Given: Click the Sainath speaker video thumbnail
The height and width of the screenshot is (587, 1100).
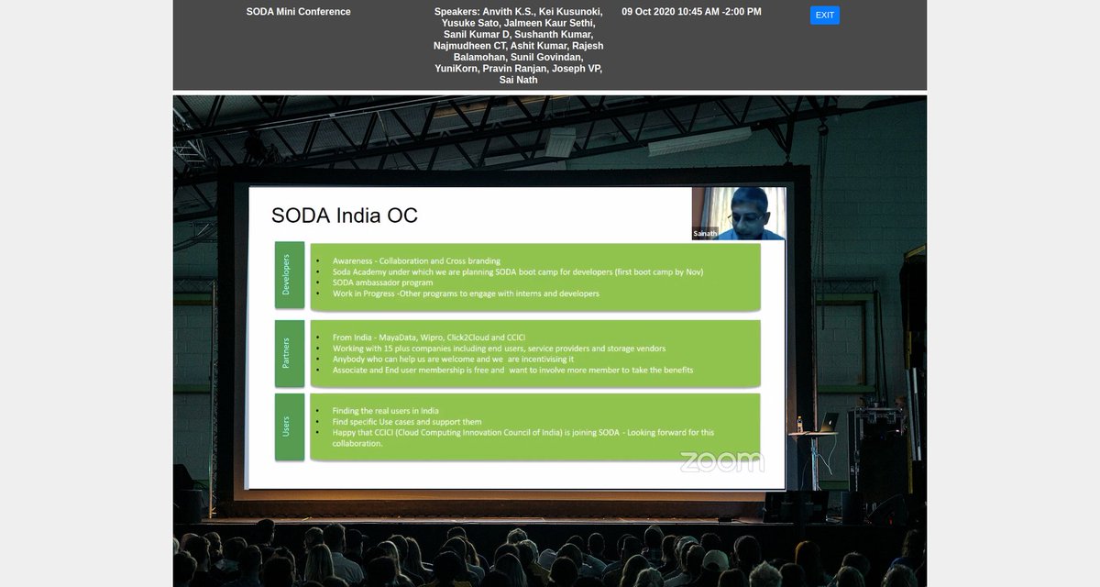Looking at the screenshot, I should [739, 214].
